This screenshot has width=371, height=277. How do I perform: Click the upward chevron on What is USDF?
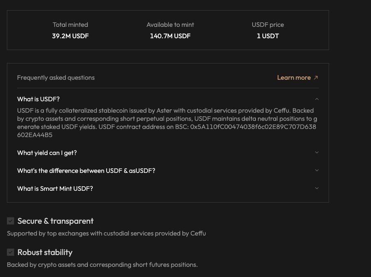click(x=317, y=99)
